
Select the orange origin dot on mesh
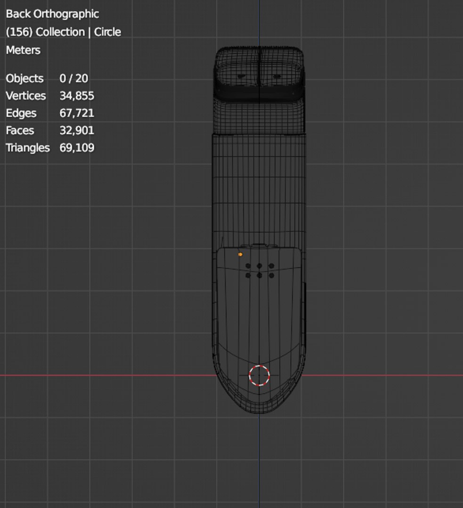(x=240, y=254)
